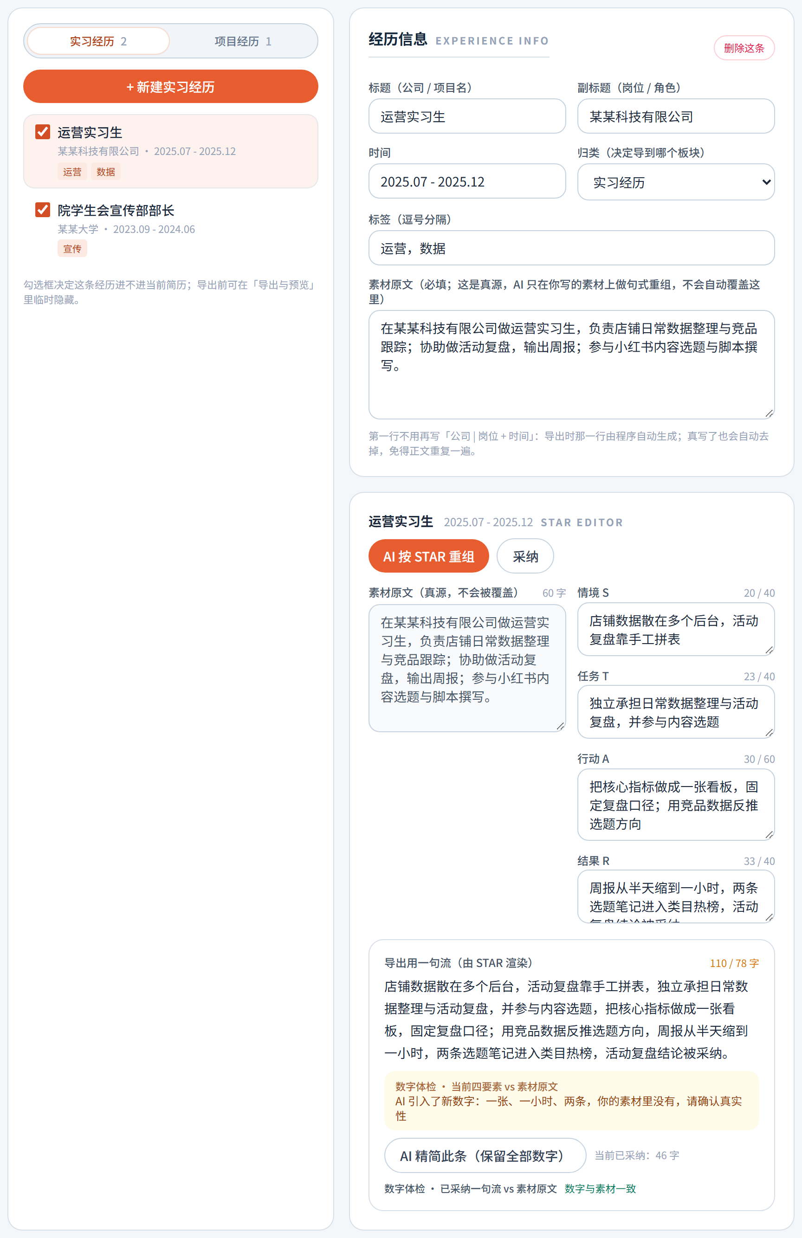This screenshot has width=802, height=1238.
Task: Click the read-only 素材原文 box in STAR editor
Action: (467, 668)
